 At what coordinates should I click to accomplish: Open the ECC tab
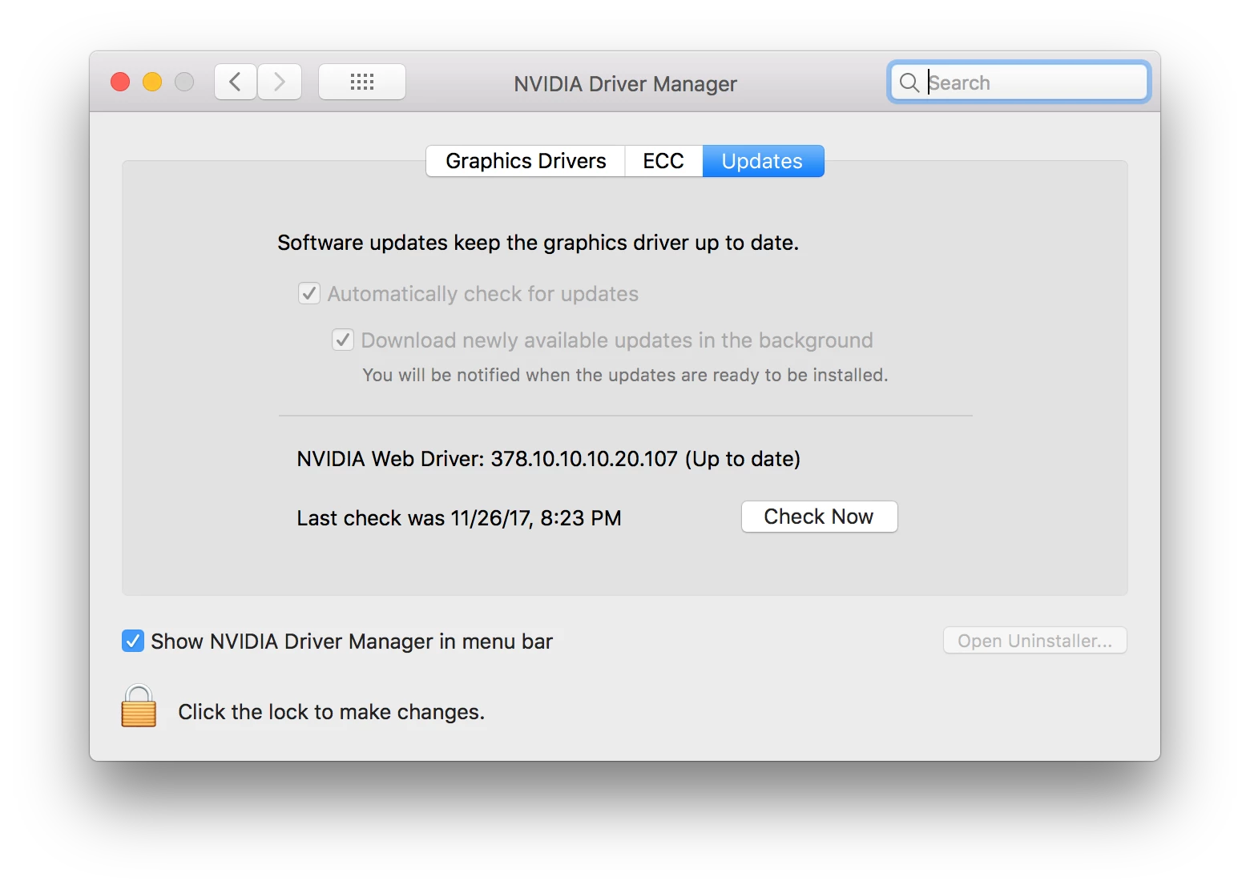663,161
